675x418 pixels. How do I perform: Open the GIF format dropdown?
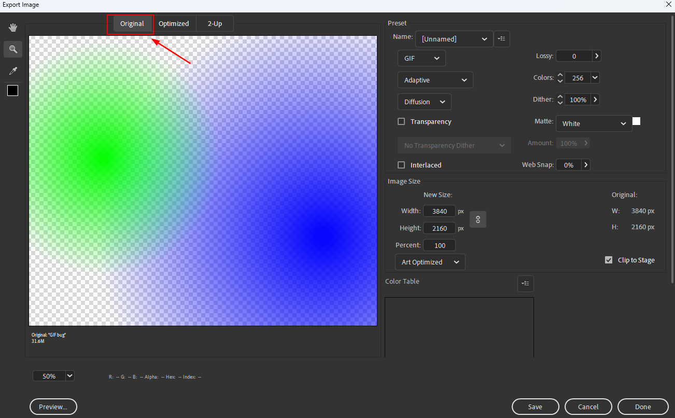(x=421, y=58)
